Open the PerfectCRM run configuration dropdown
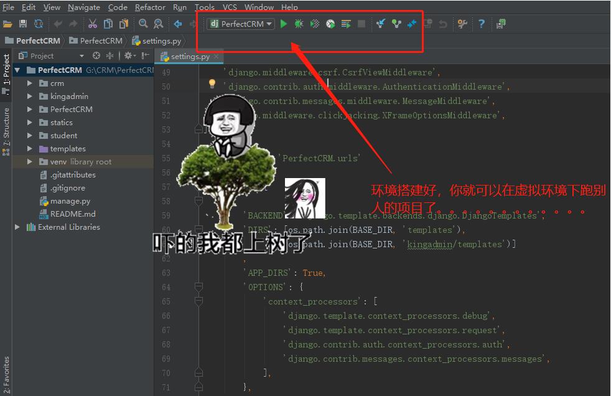Image resolution: width=611 pixels, height=396 pixels. 241,24
